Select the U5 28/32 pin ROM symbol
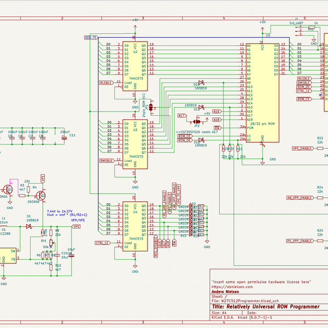Viewport: 328px width, 328px height. coord(262,93)
